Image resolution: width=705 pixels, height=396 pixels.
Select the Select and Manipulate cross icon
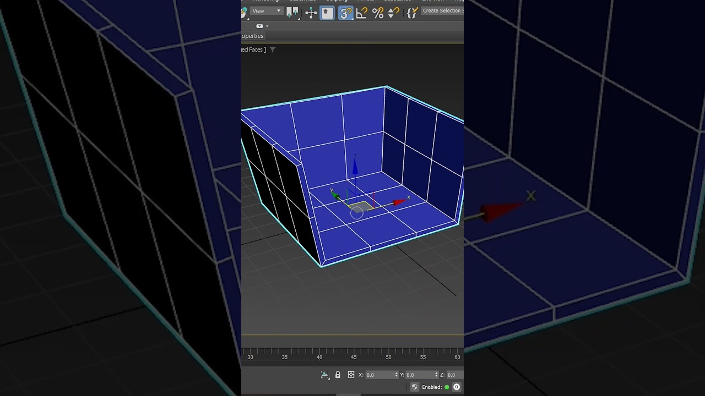click(x=311, y=13)
